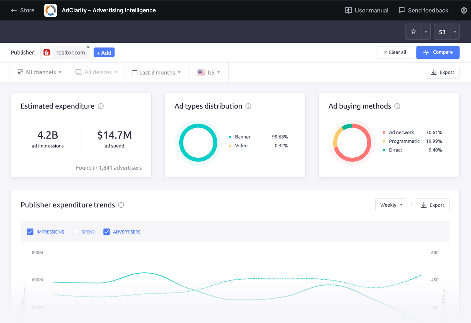Click the back arrow next to Store

[x=14, y=10]
